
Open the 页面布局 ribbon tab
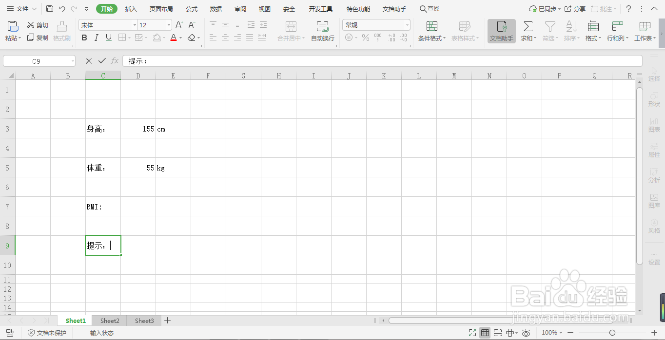(x=161, y=9)
